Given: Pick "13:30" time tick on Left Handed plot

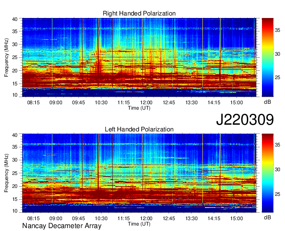Looking at the screenshot, I should 192,218.
